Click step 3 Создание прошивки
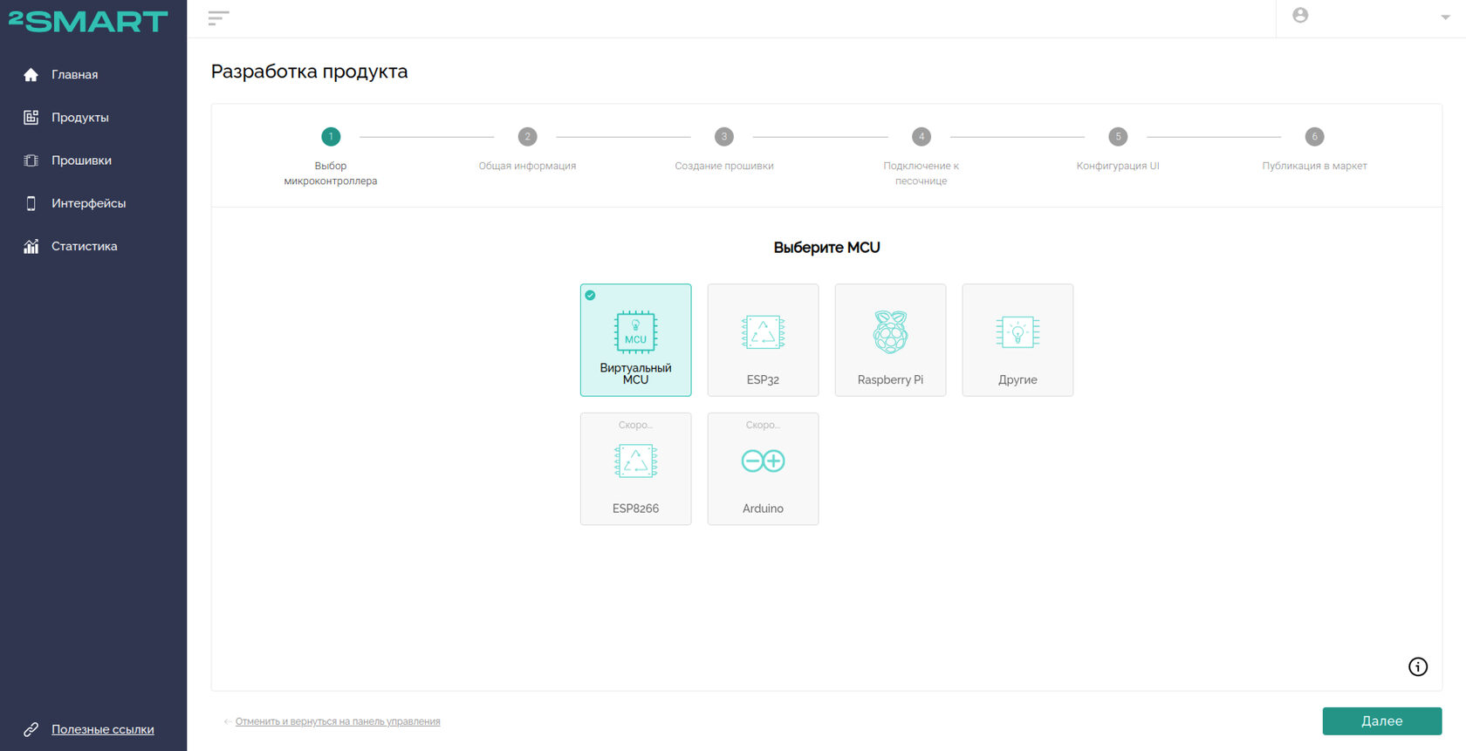1466x751 pixels. 724,150
